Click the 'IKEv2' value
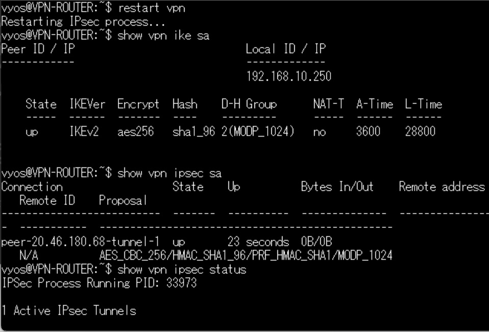The image size is (489, 332). [84, 132]
